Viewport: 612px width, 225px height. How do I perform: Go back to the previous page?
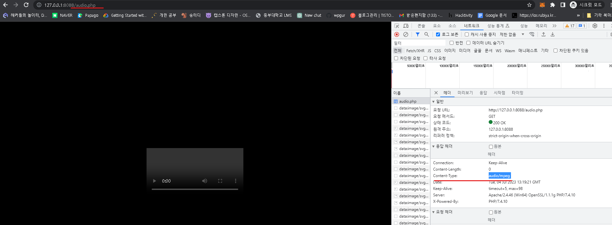pyautogui.click(x=5, y=5)
